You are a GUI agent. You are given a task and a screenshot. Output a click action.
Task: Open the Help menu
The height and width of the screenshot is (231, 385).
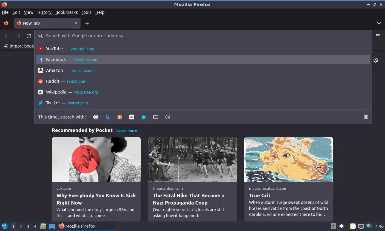(x=100, y=12)
